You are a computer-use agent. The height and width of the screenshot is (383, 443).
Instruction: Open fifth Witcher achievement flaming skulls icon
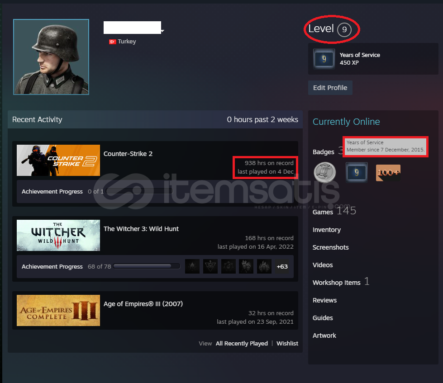click(264, 266)
